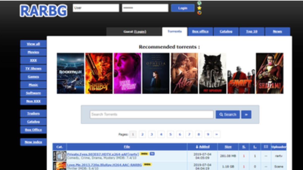
Task: Go to page 1
Action: 133,134
